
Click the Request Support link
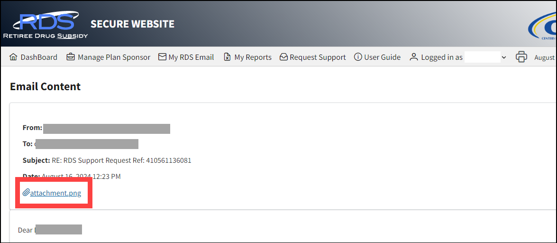(318, 57)
